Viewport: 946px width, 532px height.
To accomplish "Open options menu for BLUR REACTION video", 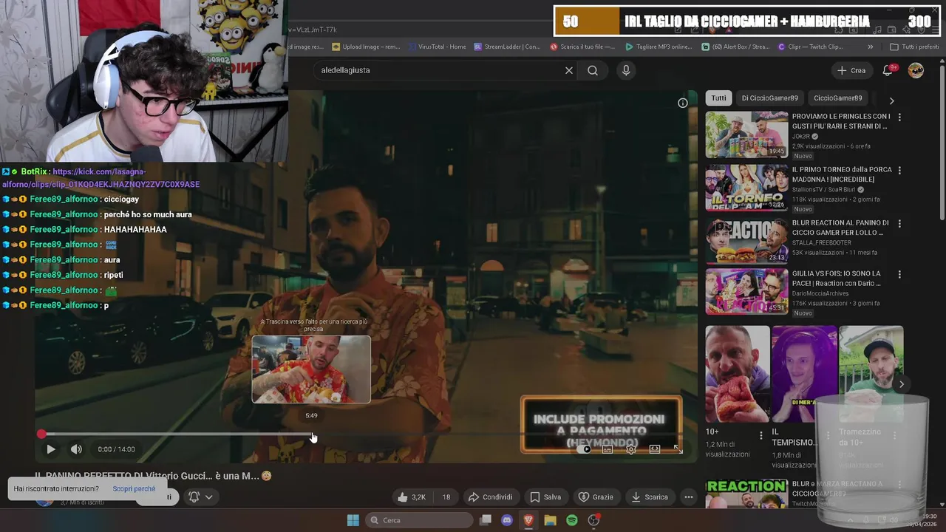I will pyautogui.click(x=899, y=223).
